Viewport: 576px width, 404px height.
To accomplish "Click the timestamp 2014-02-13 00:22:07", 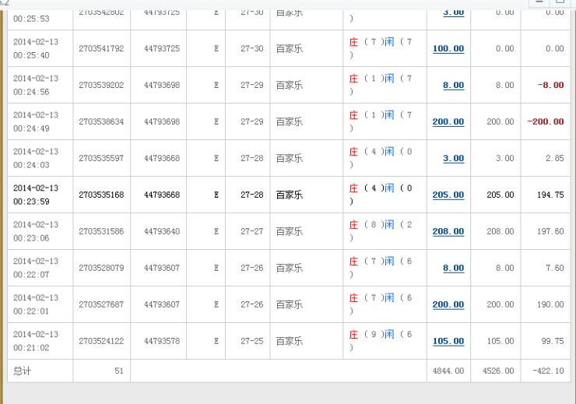I will point(36,268).
